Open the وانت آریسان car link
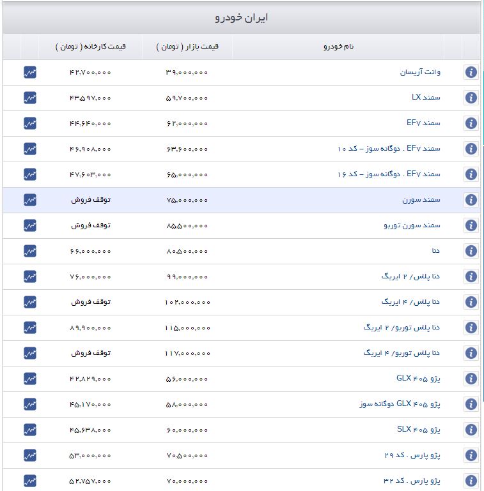The height and width of the screenshot is (491, 484). [x=420, y=72]
